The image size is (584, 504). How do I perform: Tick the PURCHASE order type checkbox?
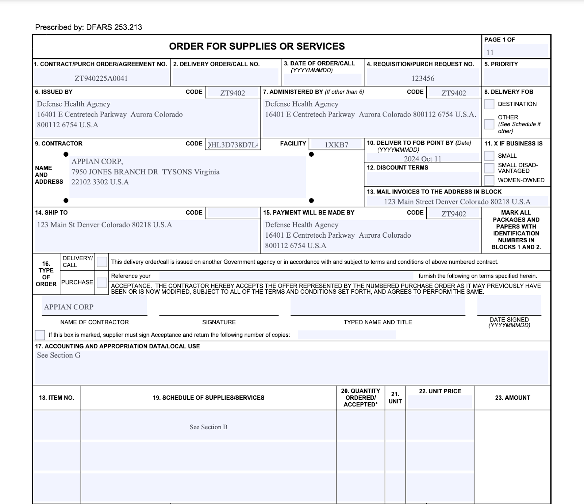coord(102,282)
